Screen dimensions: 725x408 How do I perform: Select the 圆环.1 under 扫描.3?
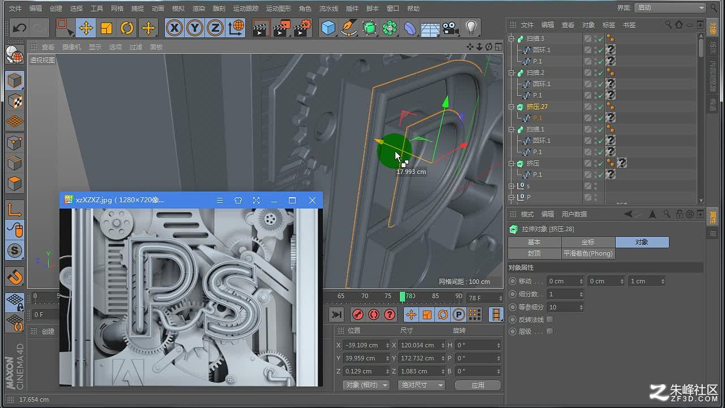tap(541, 50)
